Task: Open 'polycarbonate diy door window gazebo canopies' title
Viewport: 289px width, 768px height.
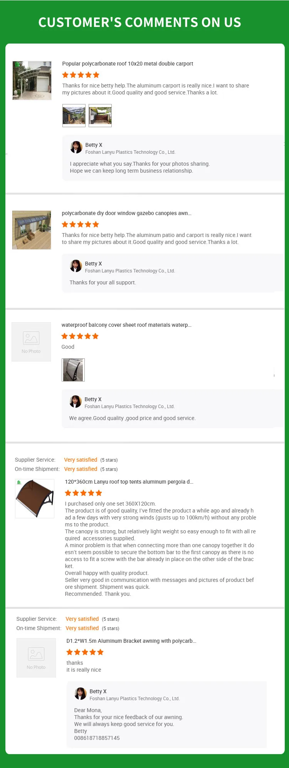Action: tap(126, 213)
